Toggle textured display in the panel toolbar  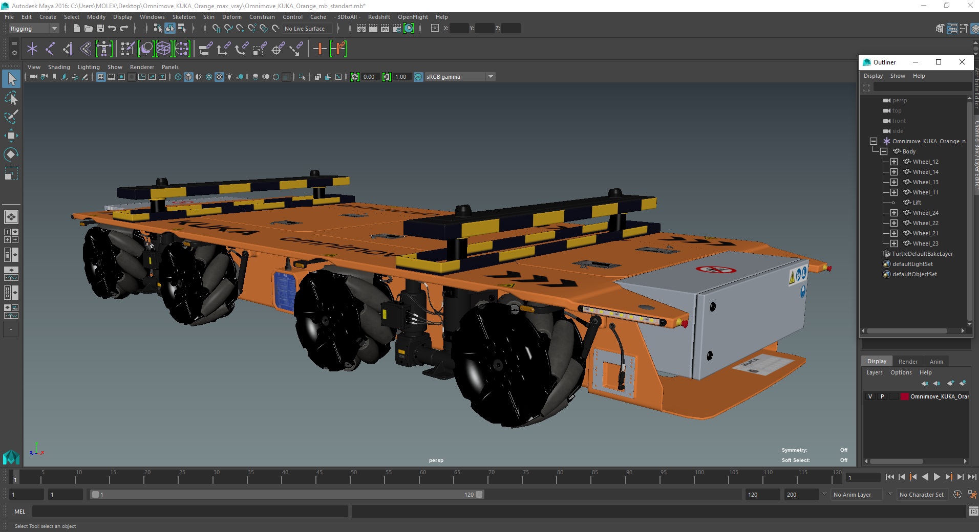tap(219, 77)
